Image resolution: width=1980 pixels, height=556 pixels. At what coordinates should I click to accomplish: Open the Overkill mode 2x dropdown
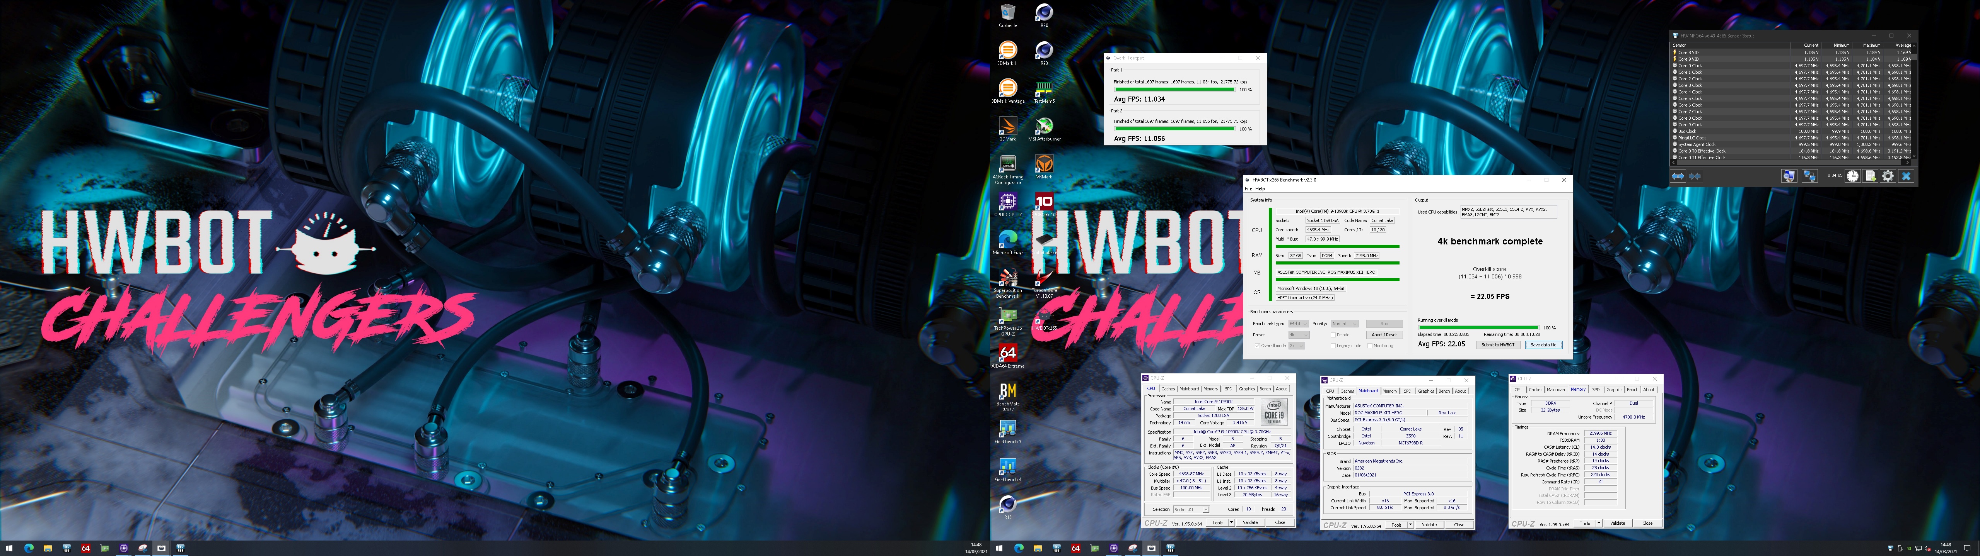pyautogui.click(x=1297, y=346)
